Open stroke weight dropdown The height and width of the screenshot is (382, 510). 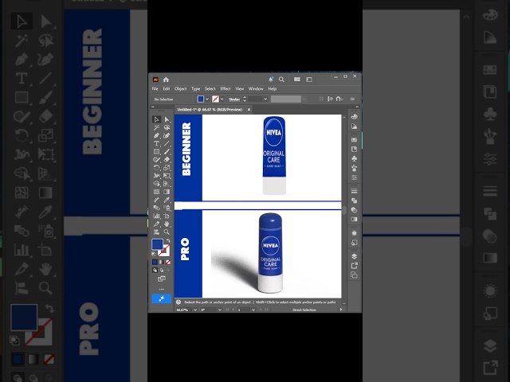click(265, 99)
